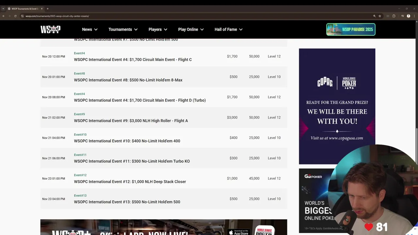Click the date Nov 20 01:00 PM
The width and height of the screenshot is (418, 235).
54,77
